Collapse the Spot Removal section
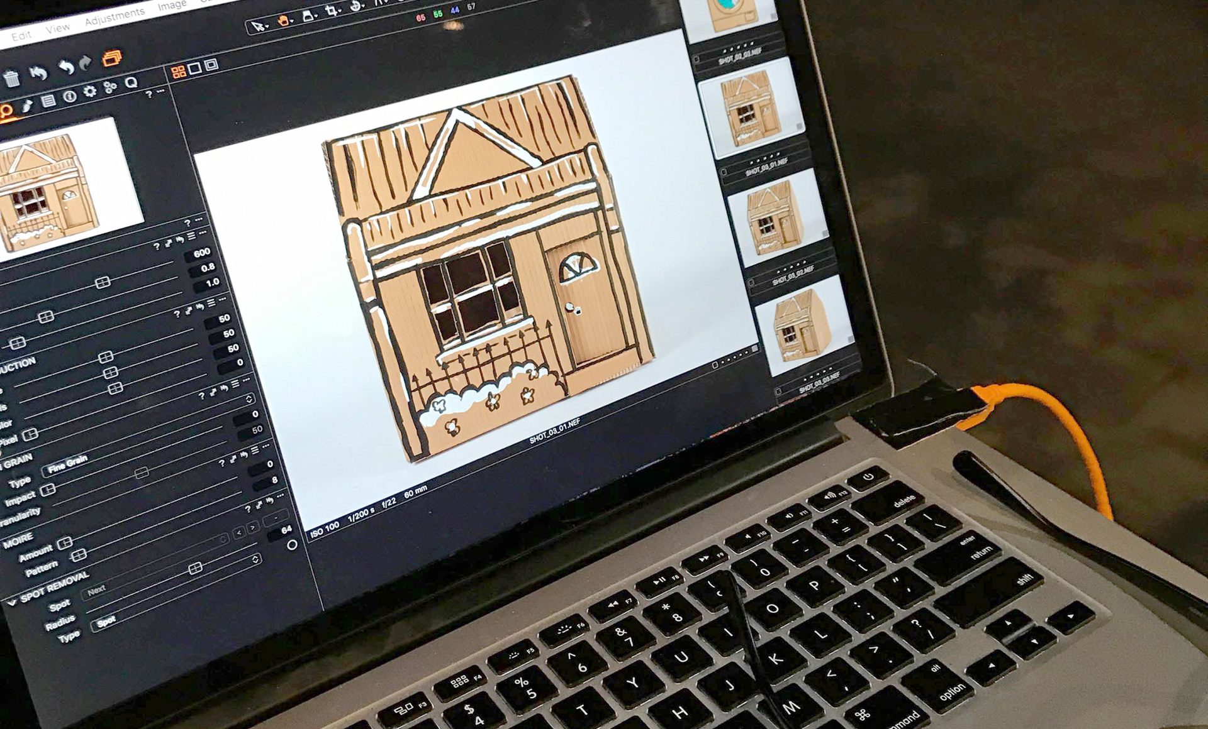 click(12, 602)
